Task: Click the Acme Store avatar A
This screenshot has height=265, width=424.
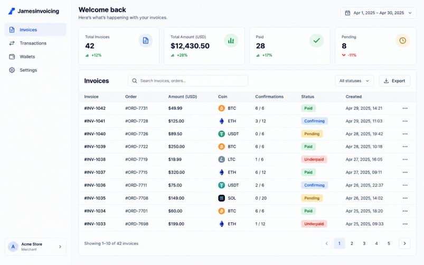Action: click(x=13, y=247)
